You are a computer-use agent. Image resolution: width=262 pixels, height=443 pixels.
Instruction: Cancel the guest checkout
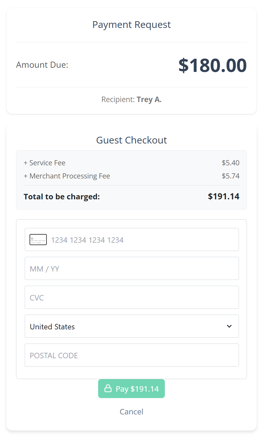click(131, 412)
